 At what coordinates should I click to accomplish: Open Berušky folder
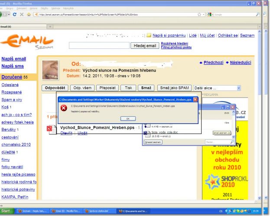[x=9, y=130]
